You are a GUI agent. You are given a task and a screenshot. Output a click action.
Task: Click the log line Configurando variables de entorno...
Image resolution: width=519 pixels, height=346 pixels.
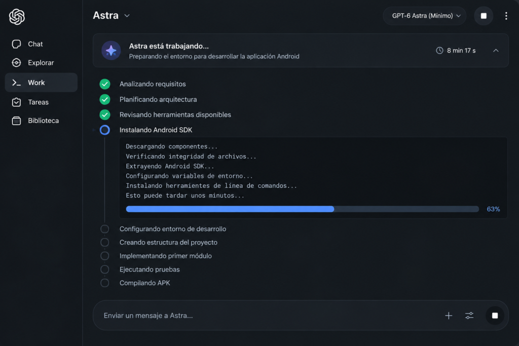click(189, 176)
